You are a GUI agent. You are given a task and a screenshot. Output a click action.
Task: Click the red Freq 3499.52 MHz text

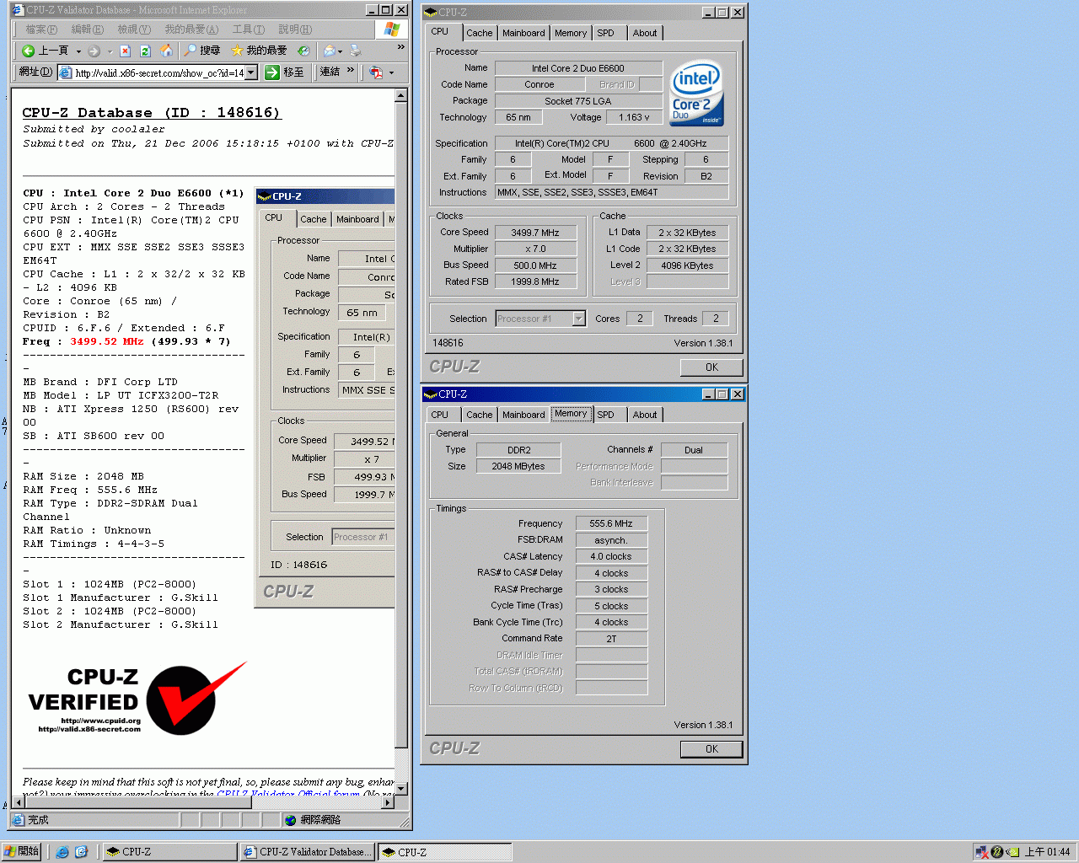[x=107, y=341]
